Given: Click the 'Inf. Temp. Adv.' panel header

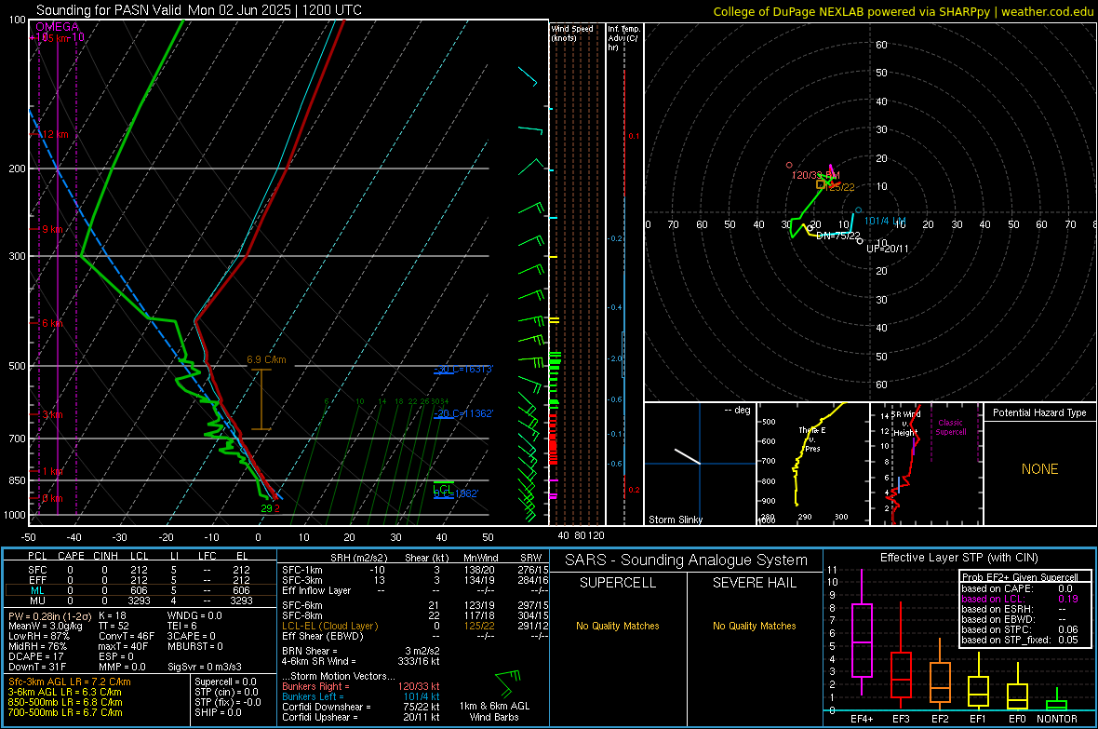Looking at the screenshot, I should [623, 38].
